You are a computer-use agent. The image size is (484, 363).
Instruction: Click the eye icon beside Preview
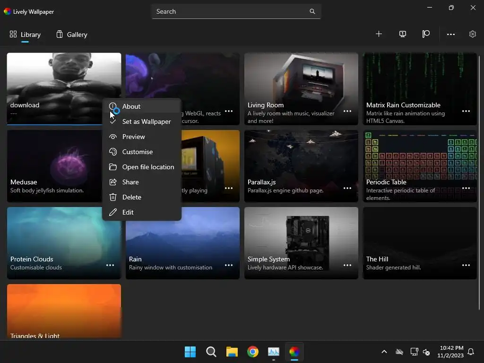point(113,137)
